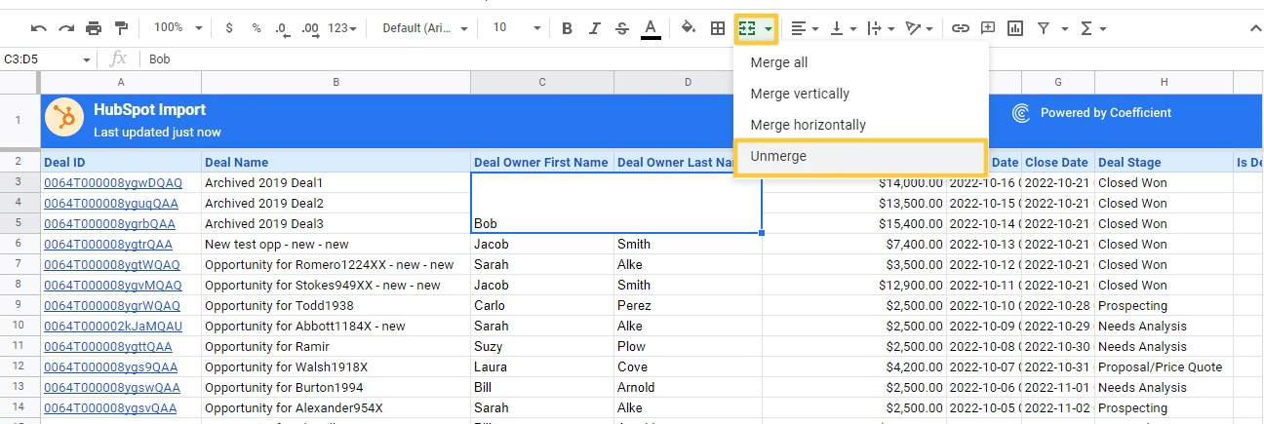This screenshot has width=1264, height=424.
Task: Toggle Italic formatting
Action: pos(594,28)
